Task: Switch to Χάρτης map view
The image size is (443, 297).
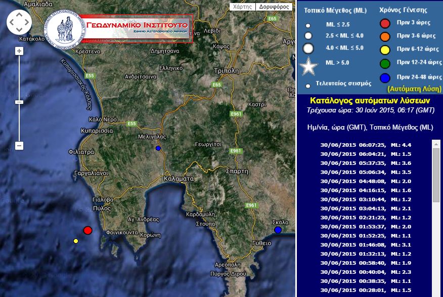Action: coord(242,7)
